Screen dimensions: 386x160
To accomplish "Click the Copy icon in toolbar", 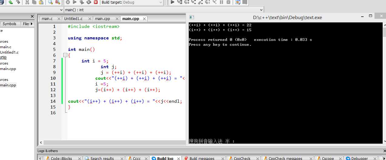I will (x=34, y=2).
